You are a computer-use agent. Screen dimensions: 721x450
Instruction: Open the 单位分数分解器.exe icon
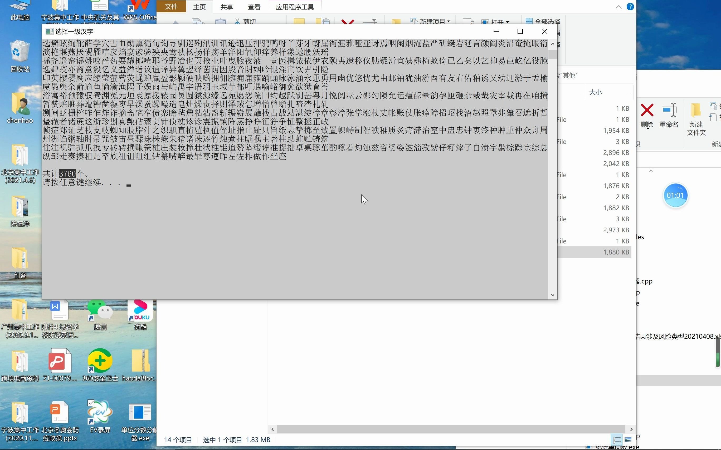coord(139,422)
